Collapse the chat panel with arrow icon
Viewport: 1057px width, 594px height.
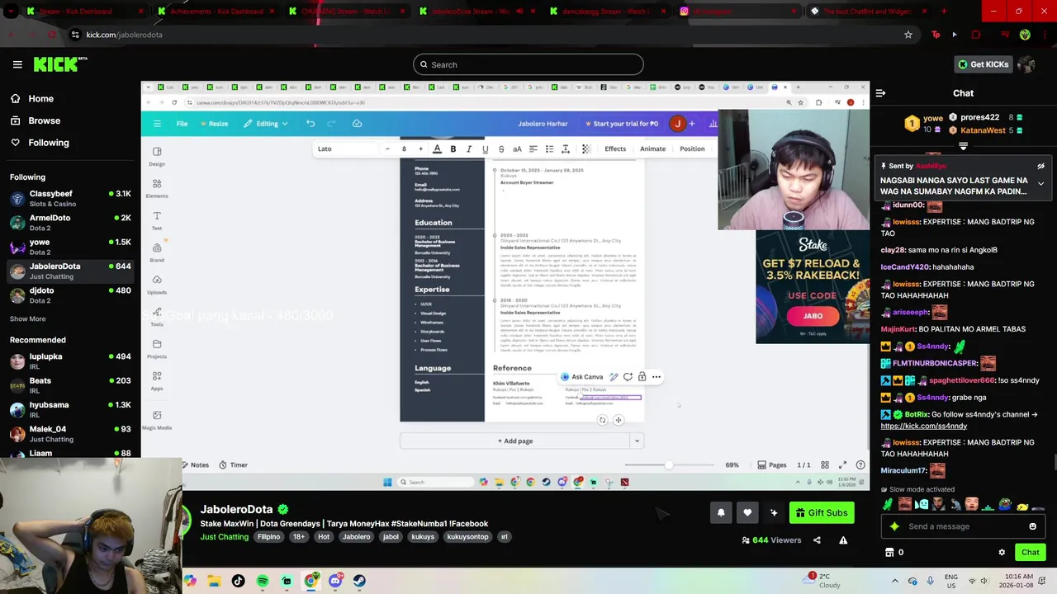coord(880,93)
